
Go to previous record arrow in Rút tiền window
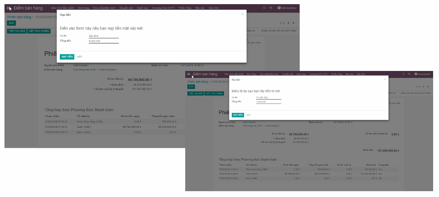click(423, 87)
